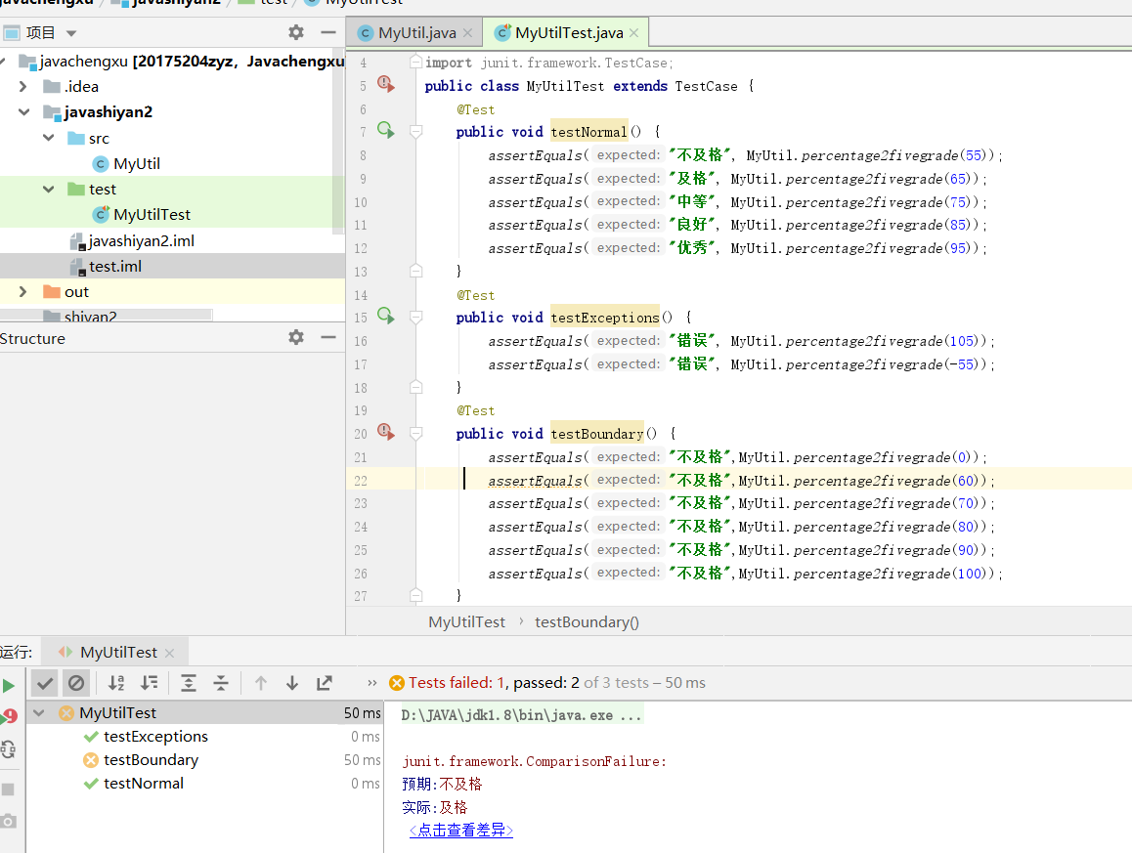Toggle rerun automatically icon in run sidebar
Image resolution: width=1132 pixels, height=853 pixels.
click(x=9, y=749)
